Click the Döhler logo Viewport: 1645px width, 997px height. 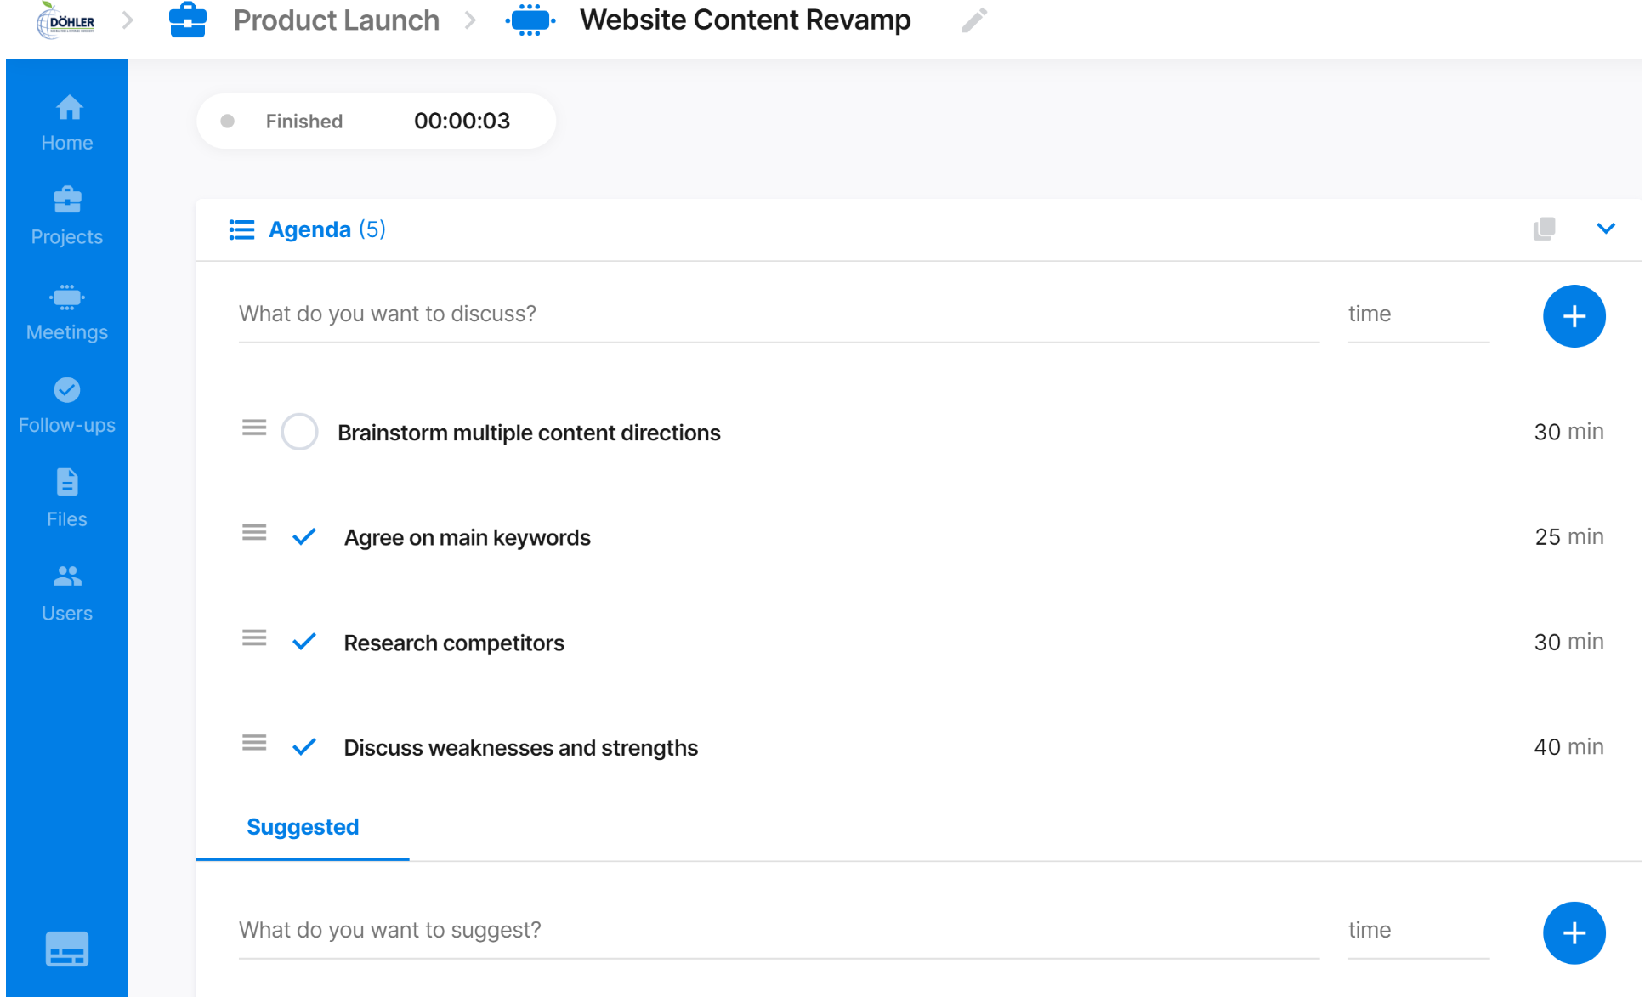(66, 20)
